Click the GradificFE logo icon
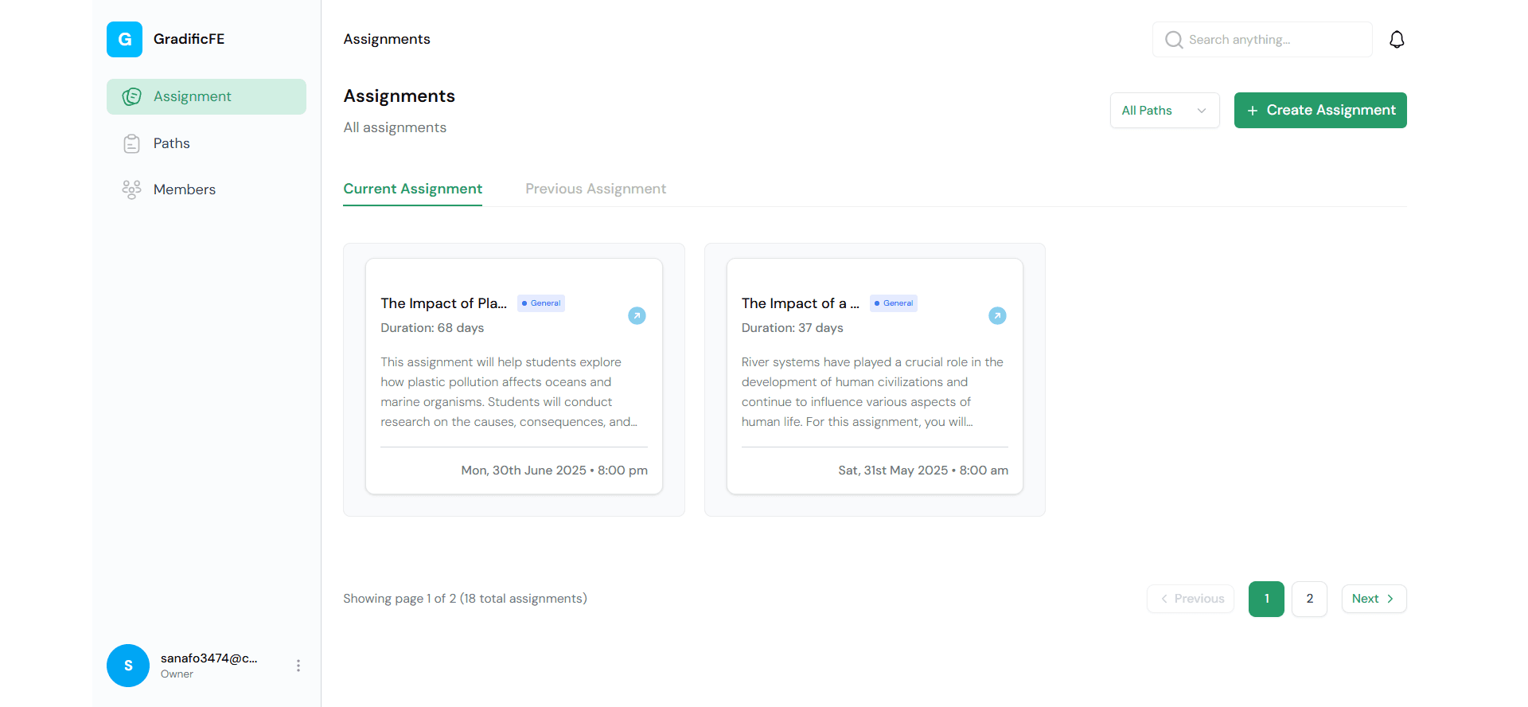Screen dimensions: 1528x707 pyautogui.click(x=124, y=39)
